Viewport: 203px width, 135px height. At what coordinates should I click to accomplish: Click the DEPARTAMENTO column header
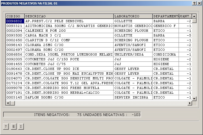tap(166, 16)
